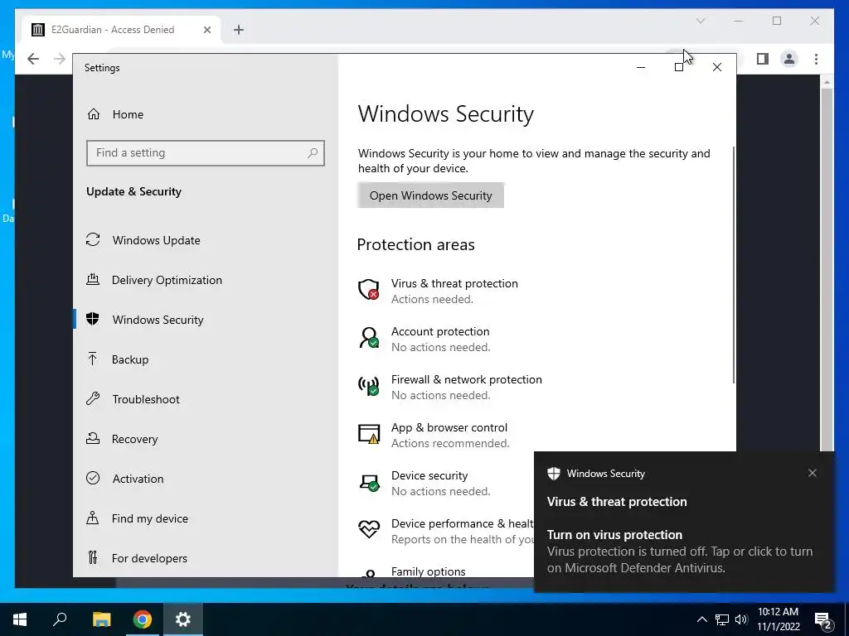Screen dimensions: 849x636
Task: Click the network tray icon
Action: click(x=722, y=619)
